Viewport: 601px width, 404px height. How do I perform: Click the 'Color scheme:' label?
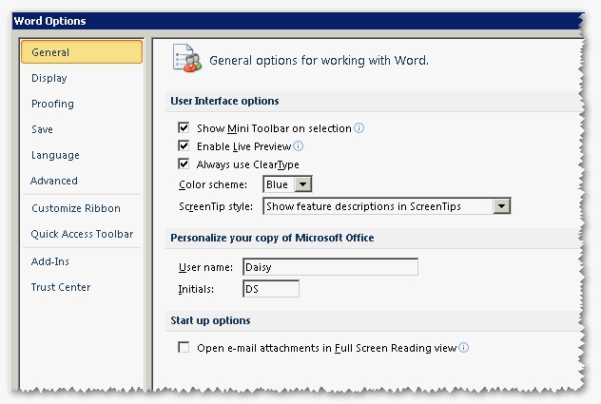[x=213, y=184]
